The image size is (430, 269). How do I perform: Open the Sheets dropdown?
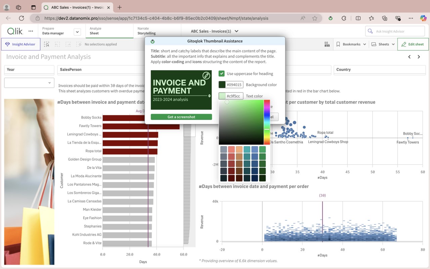pos(383,44)
